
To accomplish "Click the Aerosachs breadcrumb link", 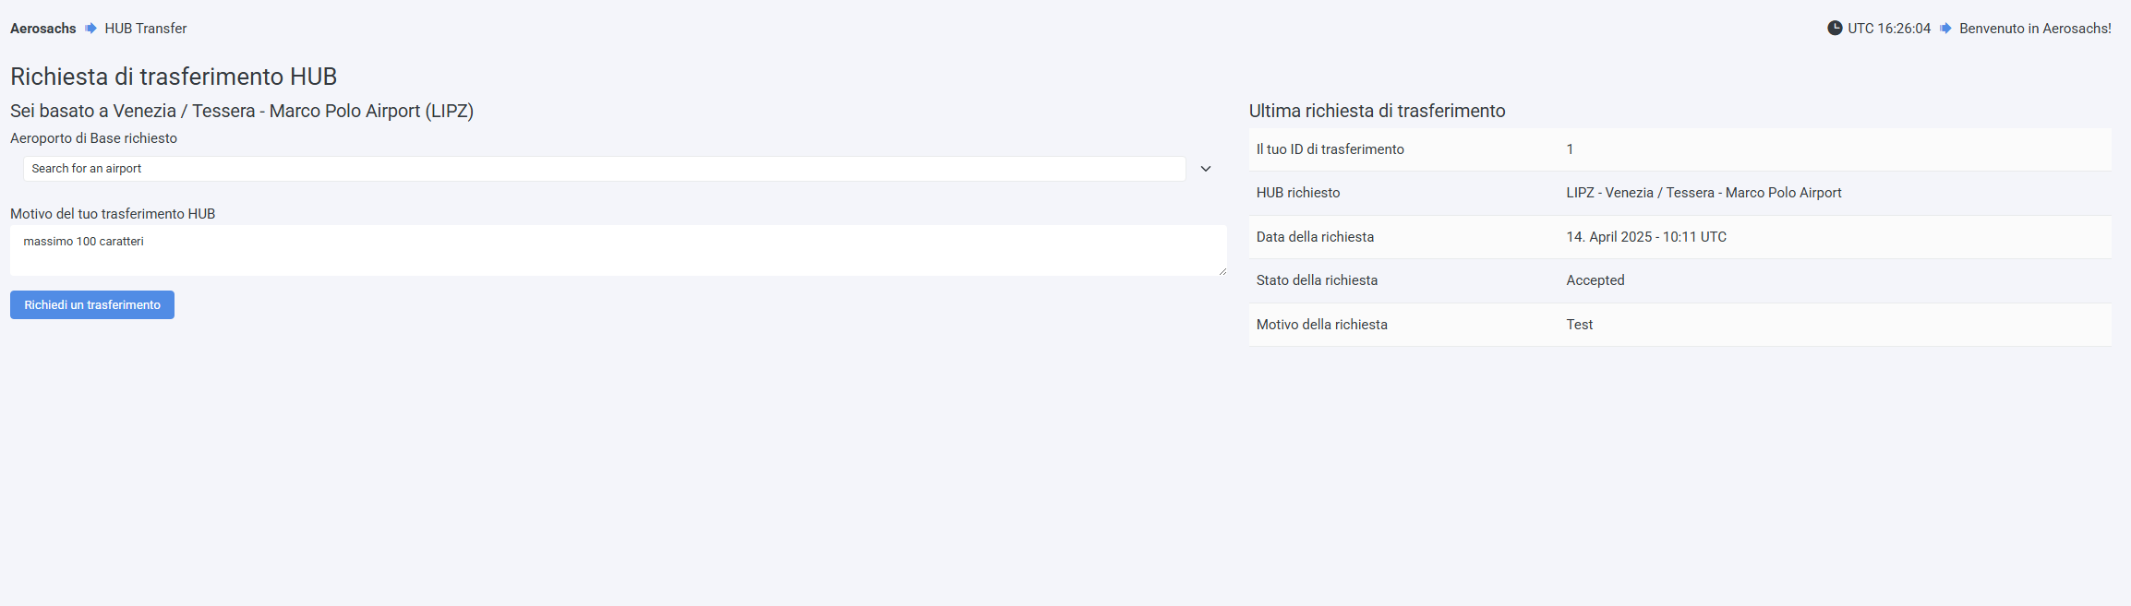I will point(42,29).
